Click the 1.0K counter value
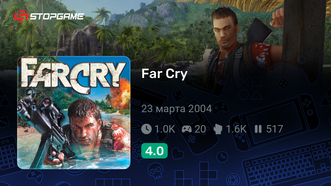331x186 pixels. click(x=165, y=129)
